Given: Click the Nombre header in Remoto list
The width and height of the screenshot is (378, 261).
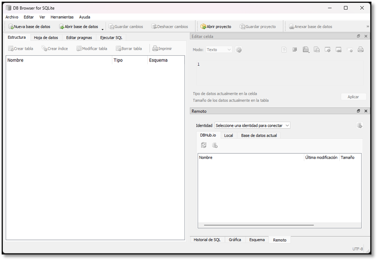Looking at the screenshot, I should click(x=251, y=158).
